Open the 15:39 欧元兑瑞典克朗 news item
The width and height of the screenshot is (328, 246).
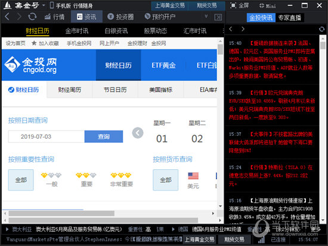click(x=272, y=105)
